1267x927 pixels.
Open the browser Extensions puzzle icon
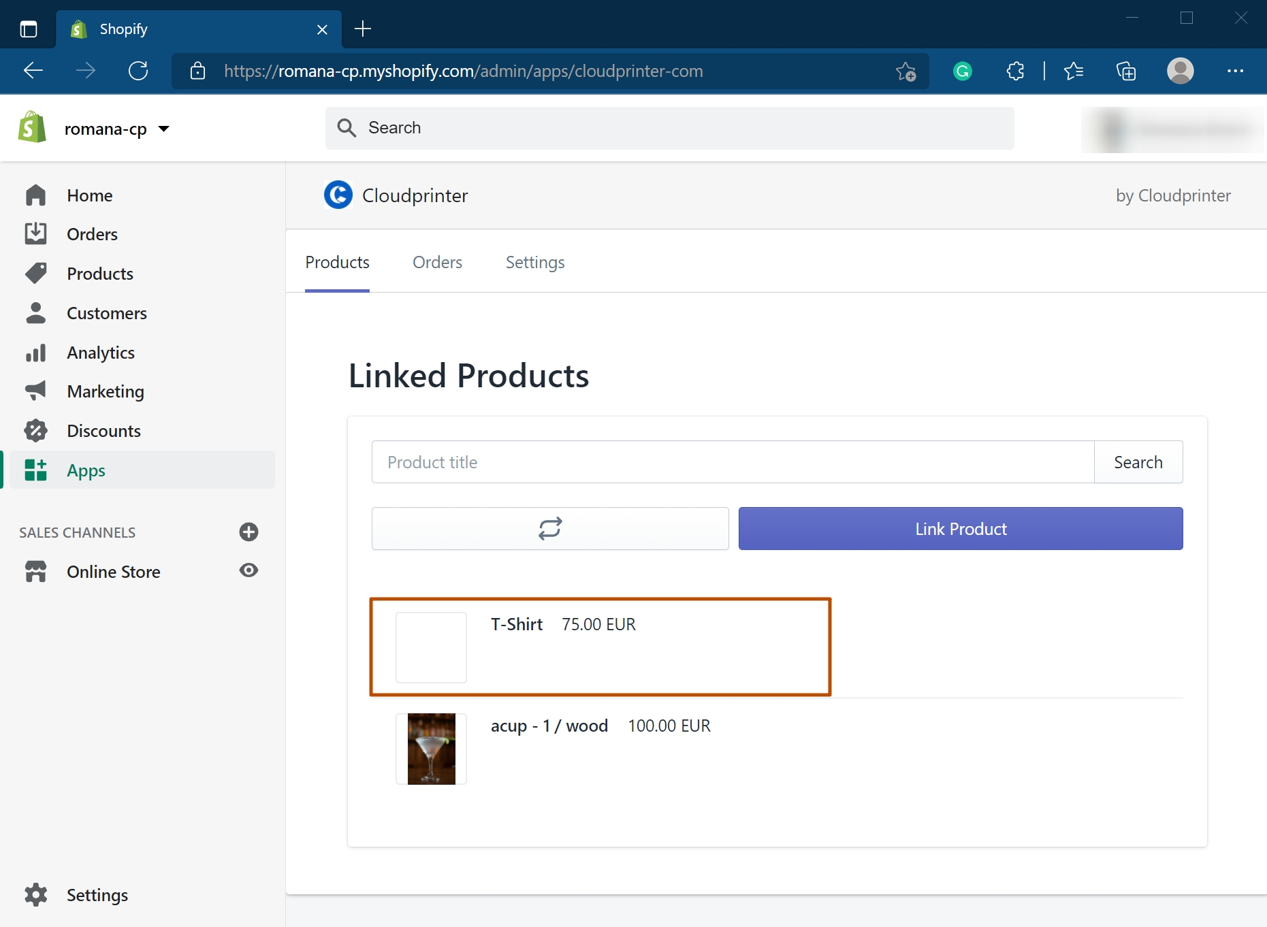pos(1015,71)
